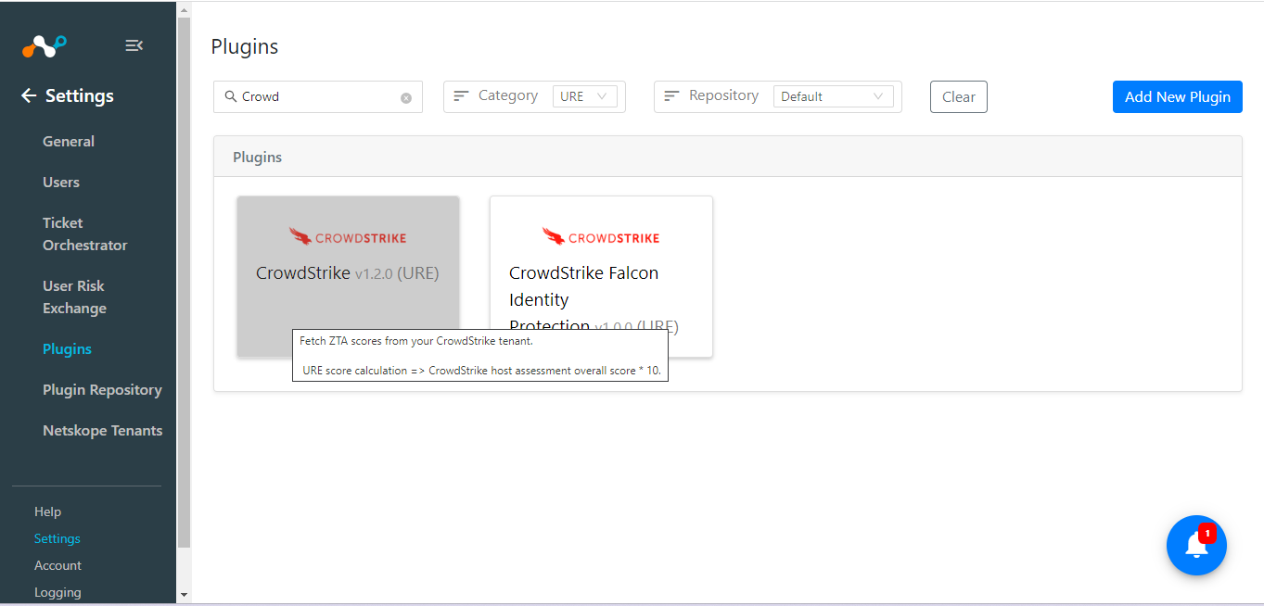This screenshot has height=606, width=1264.
Task: Collapse the sidebar menu icon
Action: click(x=134, y=45)
